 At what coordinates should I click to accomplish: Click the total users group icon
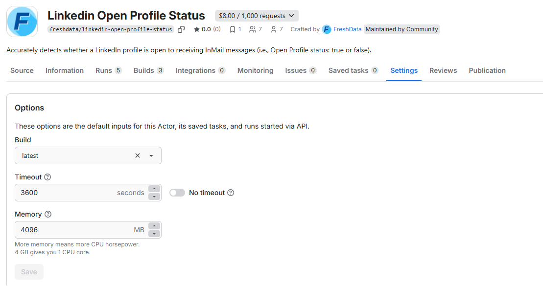pyautogui.click(x=253, y=29)
